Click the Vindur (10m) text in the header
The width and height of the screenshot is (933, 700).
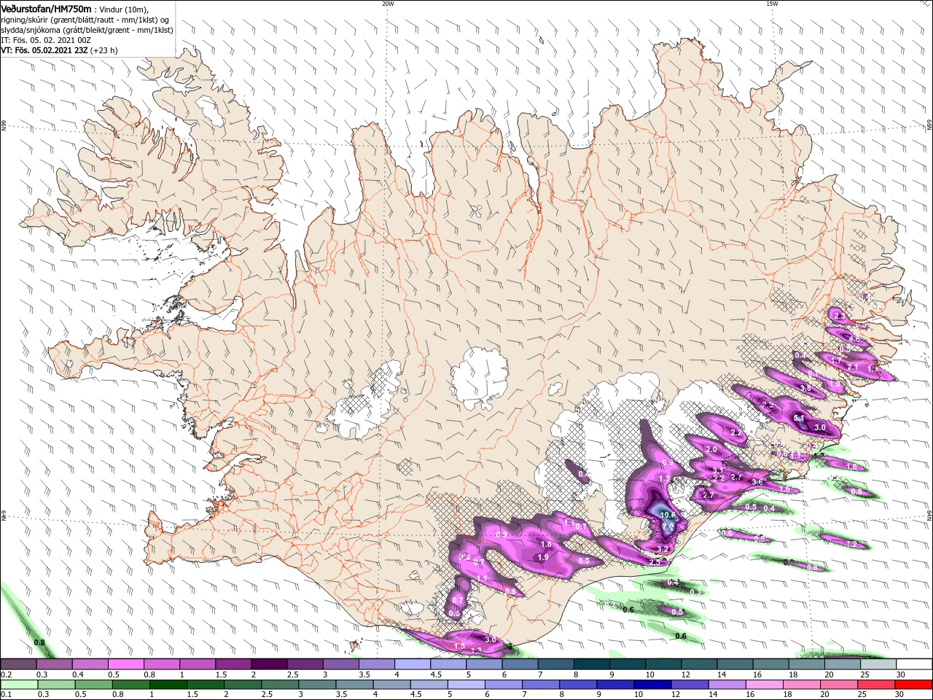122,9
